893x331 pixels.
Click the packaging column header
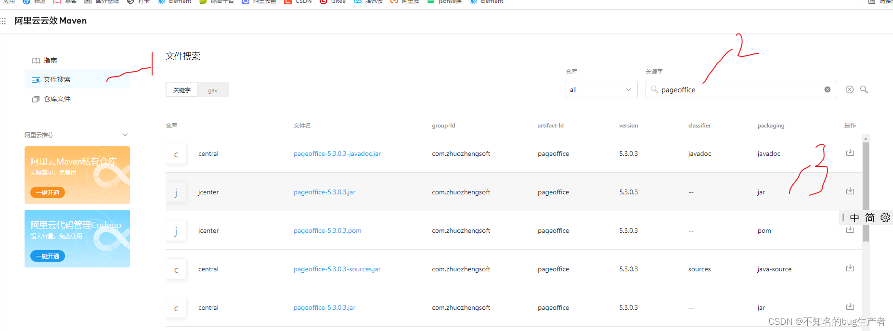point(771,126)
